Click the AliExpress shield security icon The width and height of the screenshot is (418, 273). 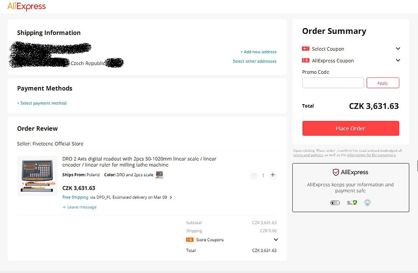pyautogui.click(x=336, y=172)
